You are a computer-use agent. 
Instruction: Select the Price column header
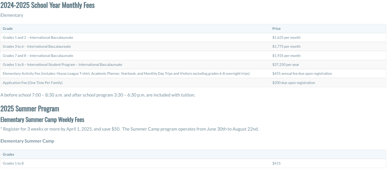(276, 28)
